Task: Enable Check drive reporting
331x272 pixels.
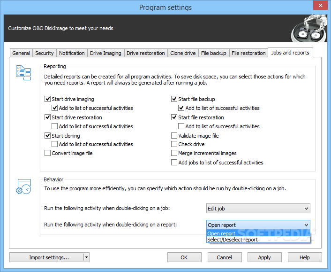Action: 174,144
